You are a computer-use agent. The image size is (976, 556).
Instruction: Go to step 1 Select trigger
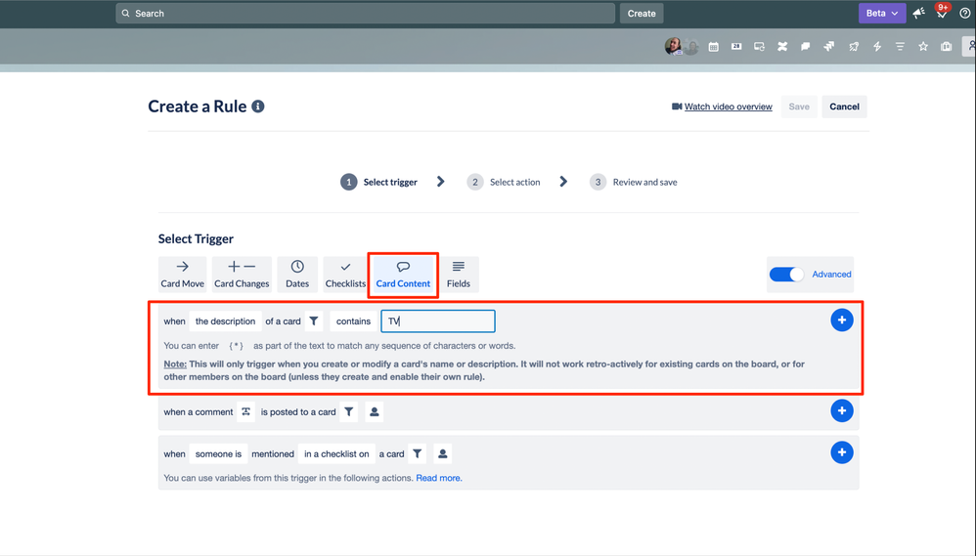click(379, 182)
